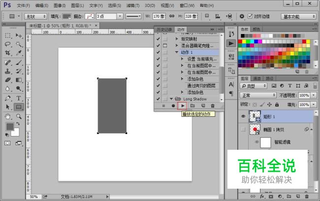
Task: Pick the red swatch in Swatches panel
Action: point(240,41)
